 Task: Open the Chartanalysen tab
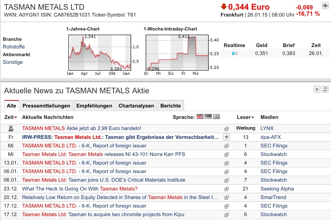(136, 105)
